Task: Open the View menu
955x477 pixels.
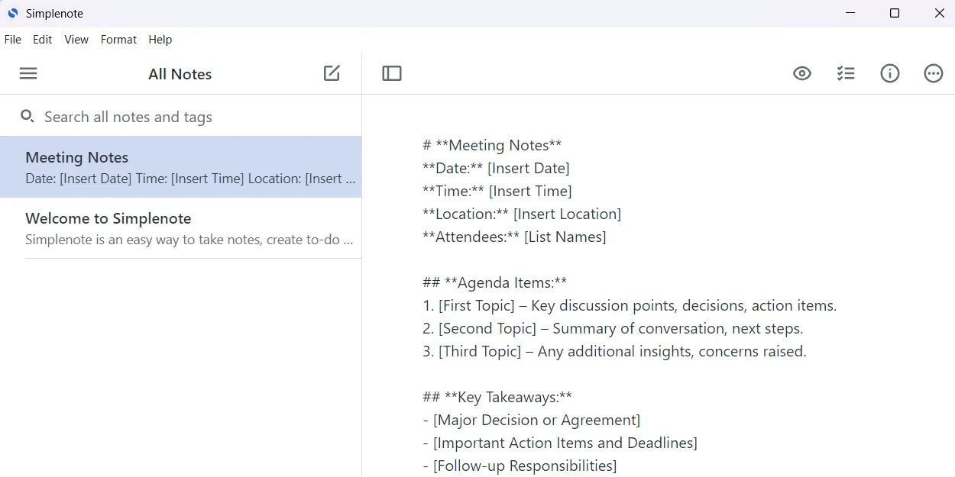Action: [x=76, y=39]
